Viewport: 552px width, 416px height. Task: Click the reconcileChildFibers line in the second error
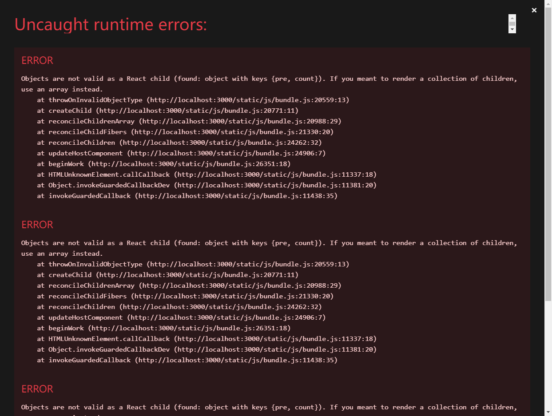pyautogui.click(x=185, y=296)
